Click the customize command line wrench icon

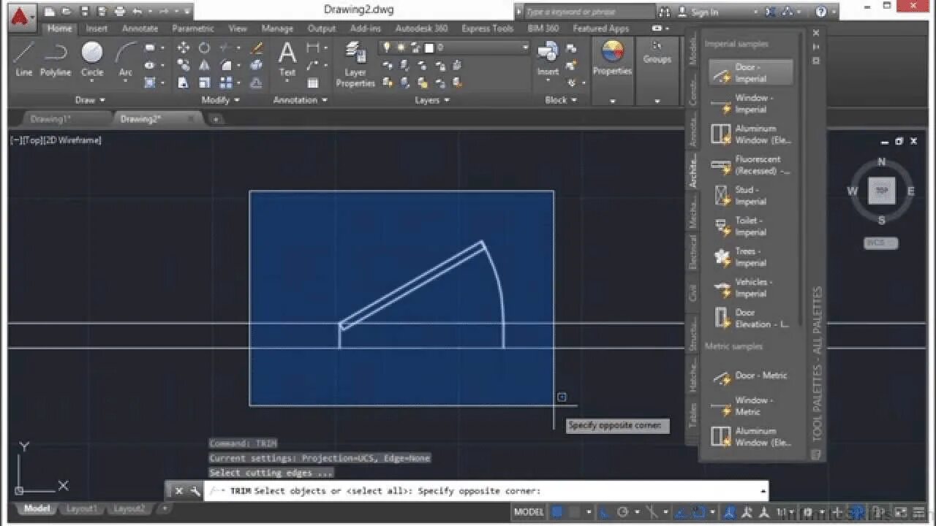click(195, 491)
